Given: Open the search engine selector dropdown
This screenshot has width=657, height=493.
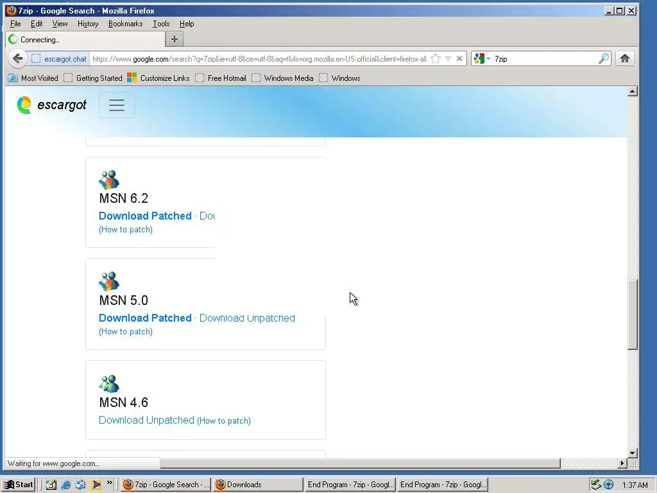Looking at the screenshot, I should click(x=488, y=58).
